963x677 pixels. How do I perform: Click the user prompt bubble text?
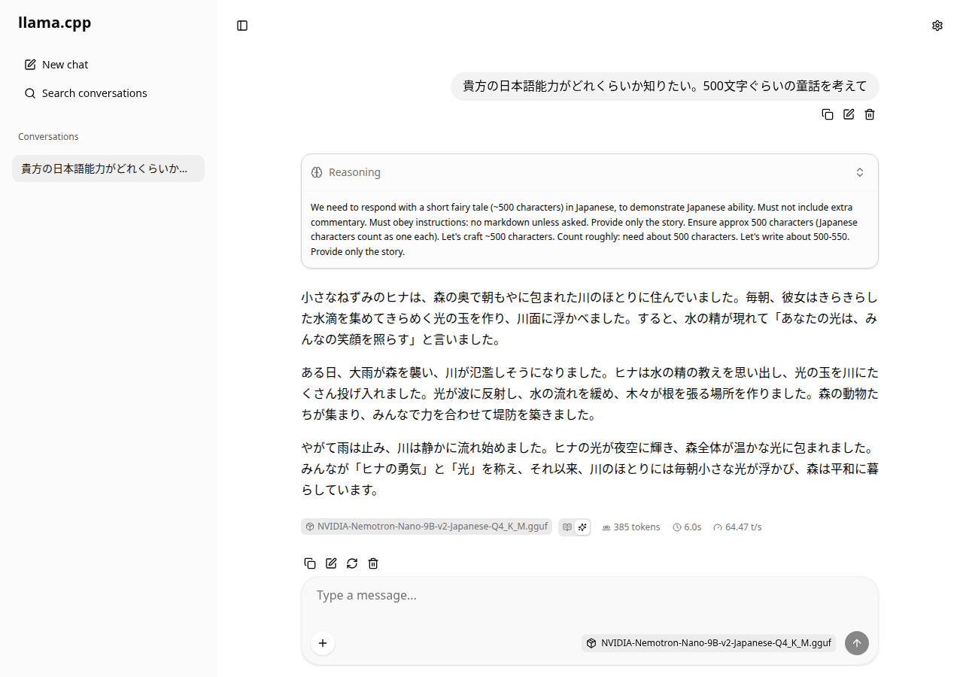(665, 86)
